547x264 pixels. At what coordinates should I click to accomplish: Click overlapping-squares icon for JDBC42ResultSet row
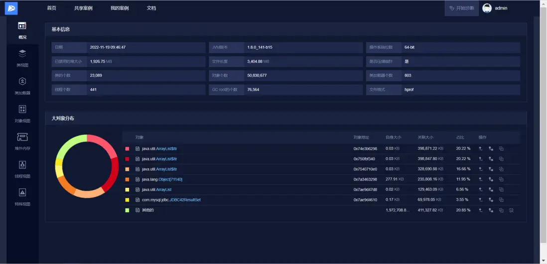[501, 200]
